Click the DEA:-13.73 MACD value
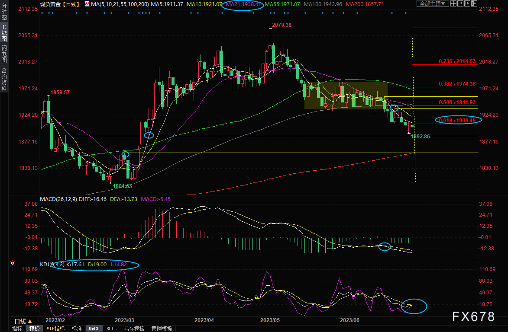 (x=123, y=199)
